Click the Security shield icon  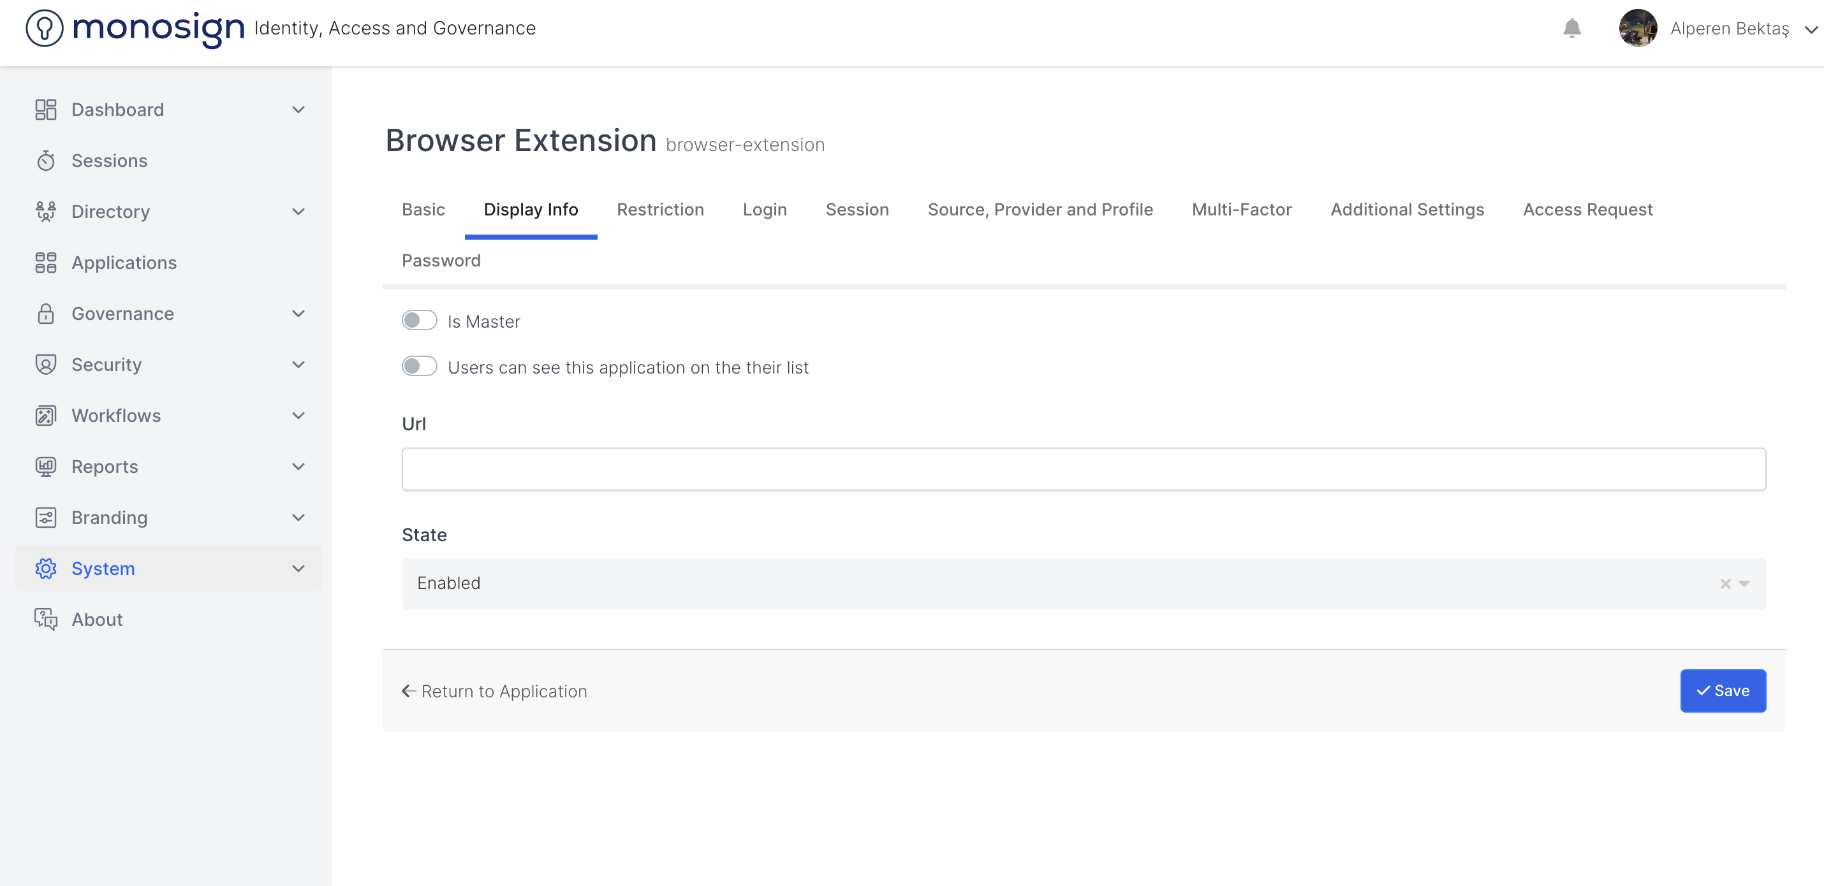click(x=45, y=365)
